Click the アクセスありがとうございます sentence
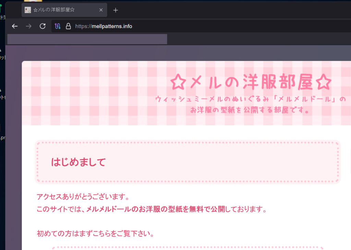The height and width of the screenshot is (250, 351). pos(83,197)
